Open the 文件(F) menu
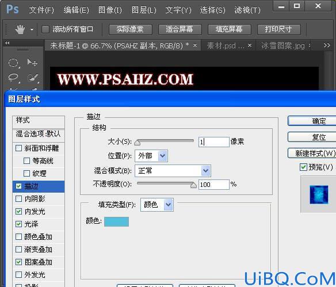Screen dimensions: 336x287 (x=41, y=10)
